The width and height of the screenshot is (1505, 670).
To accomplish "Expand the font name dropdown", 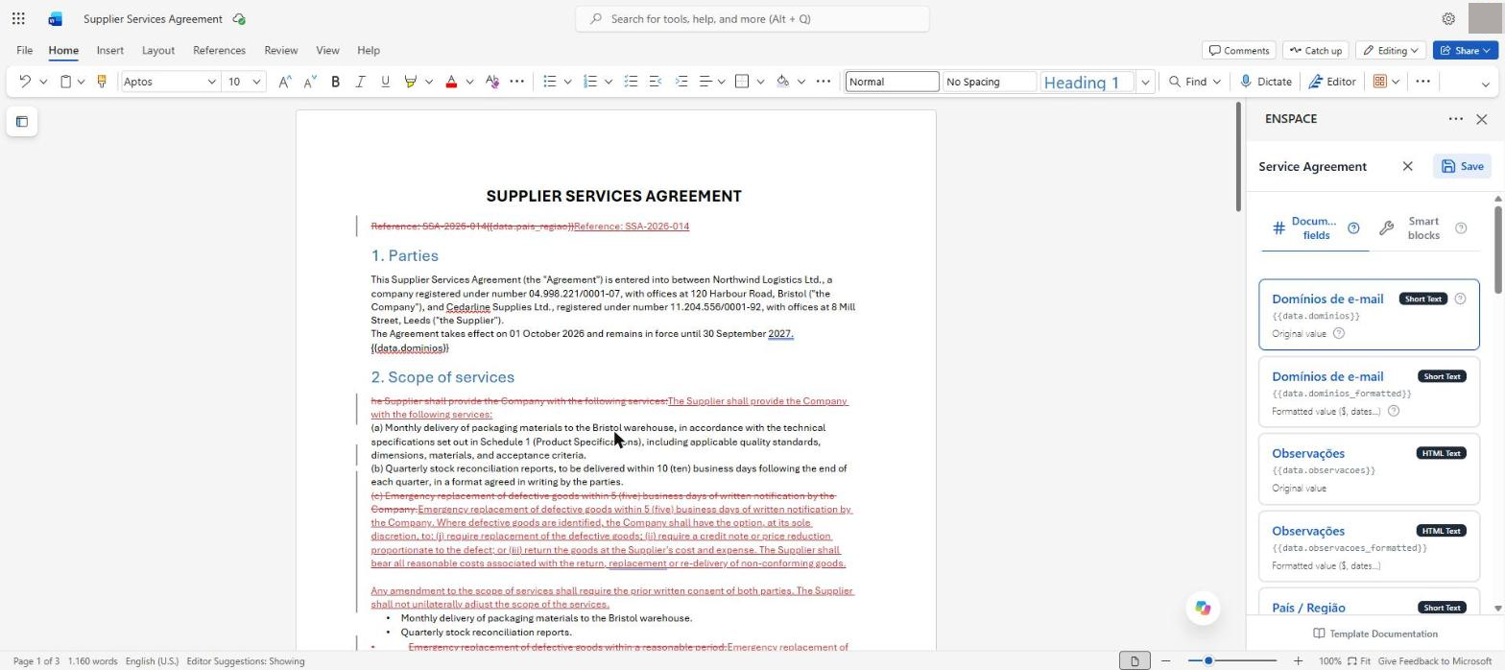I will click(211, 82).
